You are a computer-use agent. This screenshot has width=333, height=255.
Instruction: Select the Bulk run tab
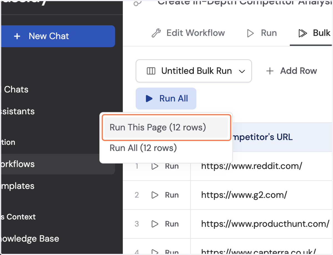pyautogui.click(x=314, y=33)
